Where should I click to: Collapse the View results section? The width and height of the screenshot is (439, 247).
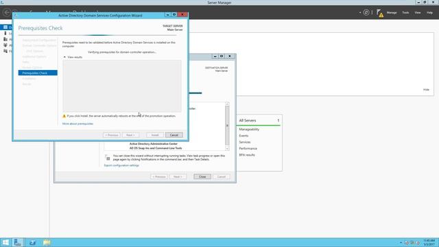(64, 57)
